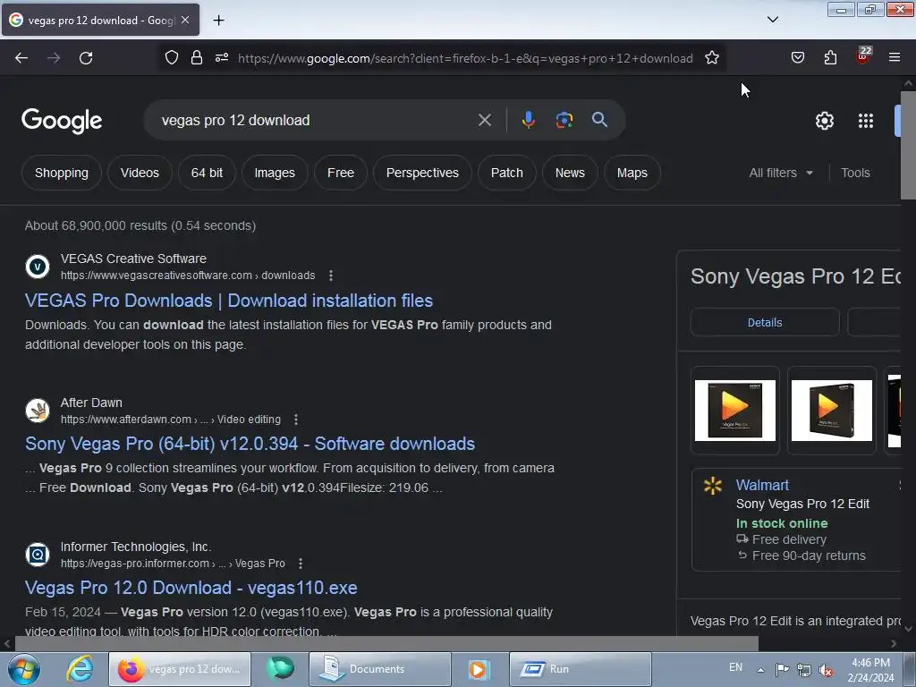The height and width of the screenshot is (687, 916).
Task: Expand the All filters dropdown
Action: point(781,173)
